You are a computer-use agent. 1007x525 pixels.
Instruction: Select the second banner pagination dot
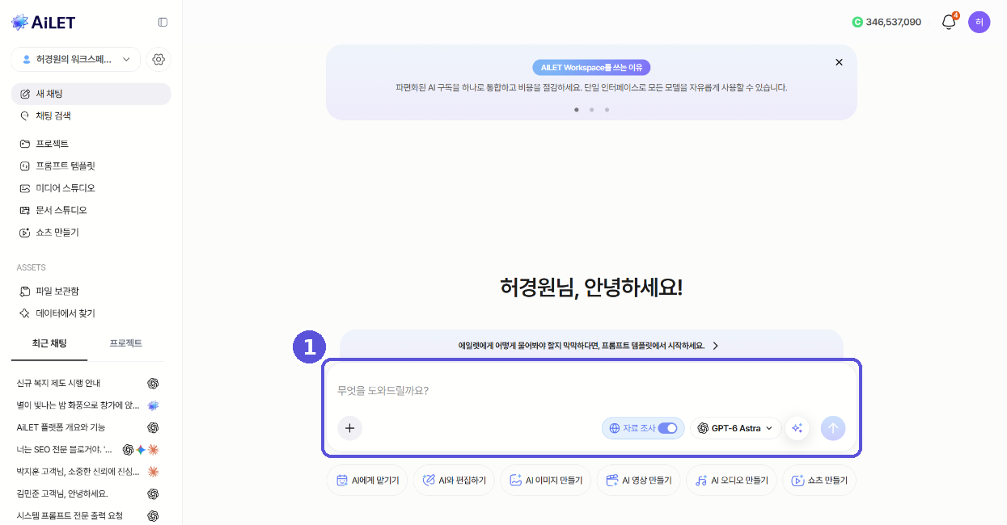[x=591, y=109]
